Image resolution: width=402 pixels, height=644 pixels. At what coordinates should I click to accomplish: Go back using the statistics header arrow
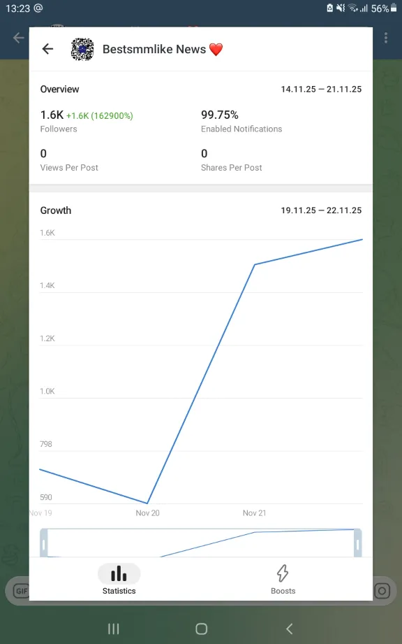(47, 49)
